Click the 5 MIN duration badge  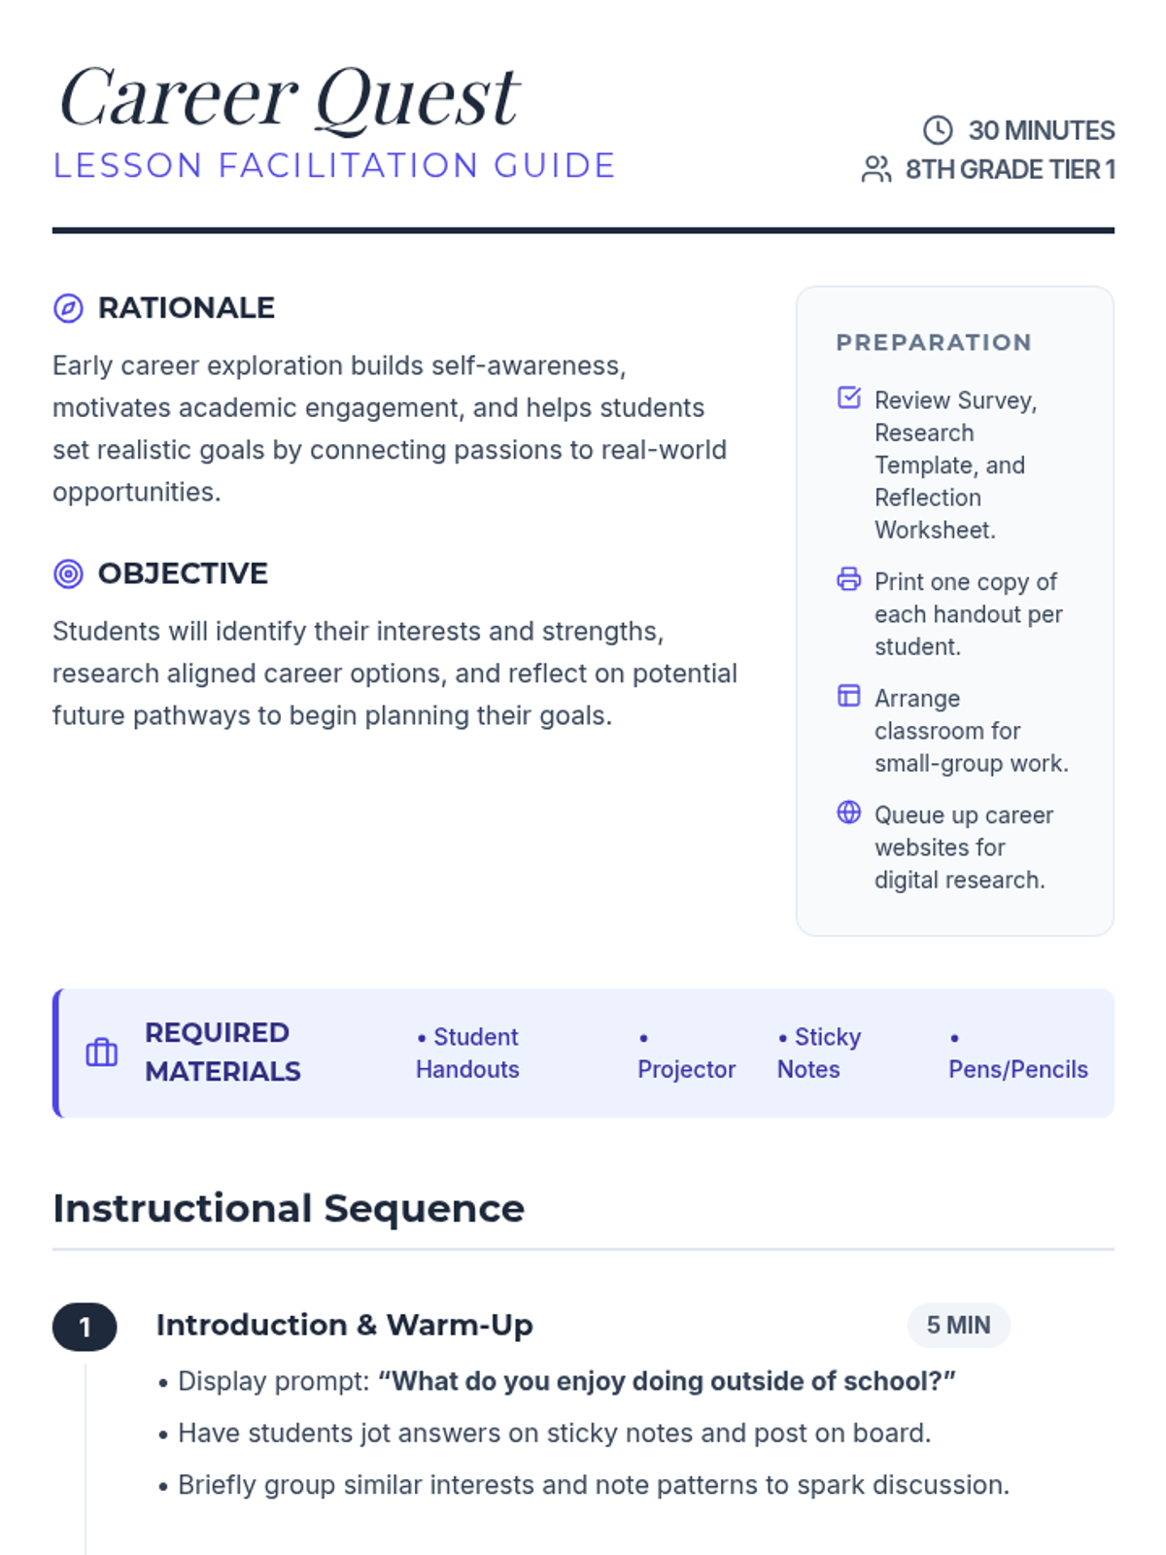coord(958,1326)
